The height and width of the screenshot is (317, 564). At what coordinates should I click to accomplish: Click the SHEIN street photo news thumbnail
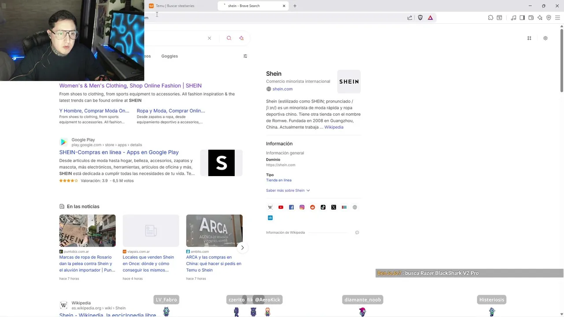pos(88,231)
